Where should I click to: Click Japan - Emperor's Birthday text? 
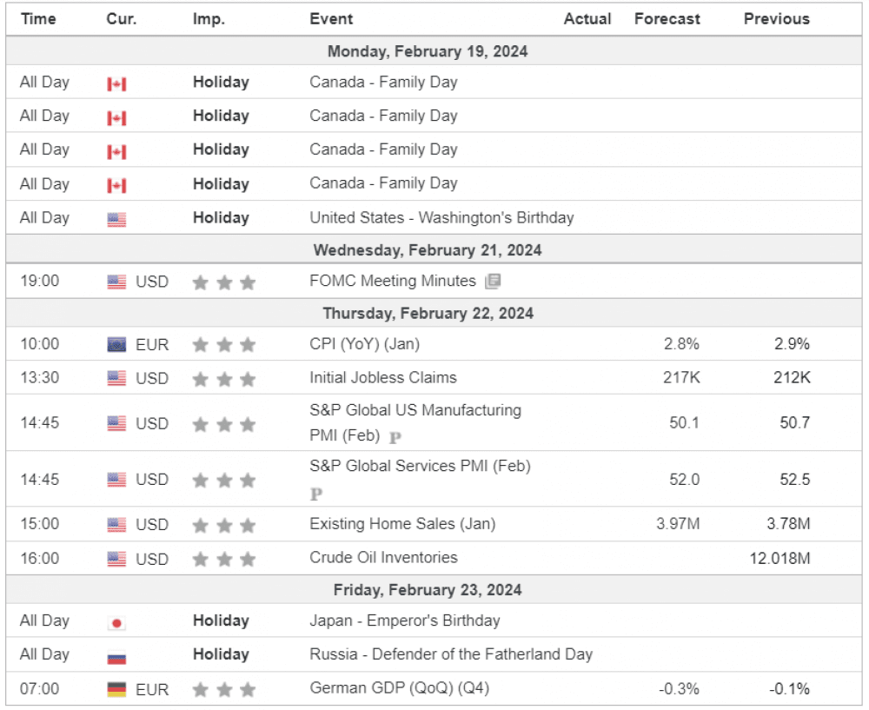(405, 620)
